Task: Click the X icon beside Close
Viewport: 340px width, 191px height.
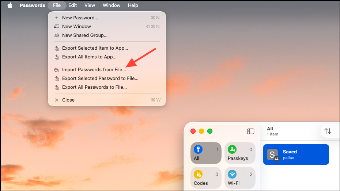Action: (57, 100)
